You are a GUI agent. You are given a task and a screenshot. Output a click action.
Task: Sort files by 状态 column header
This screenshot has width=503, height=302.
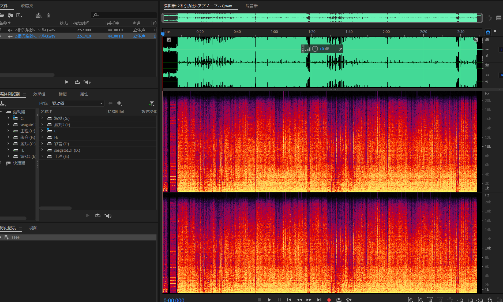pos(63,23)
